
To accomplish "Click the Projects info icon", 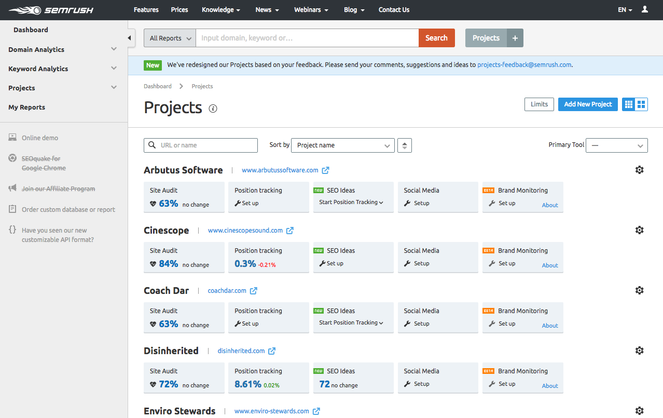I will pyautogui.click(x=213, y=109).
